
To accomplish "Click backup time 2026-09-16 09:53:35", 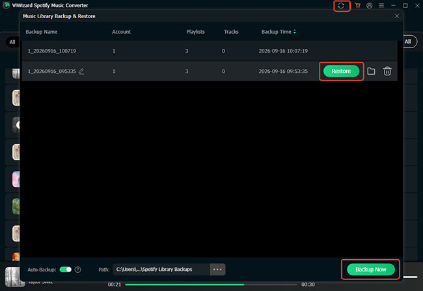I will (283, 71).
